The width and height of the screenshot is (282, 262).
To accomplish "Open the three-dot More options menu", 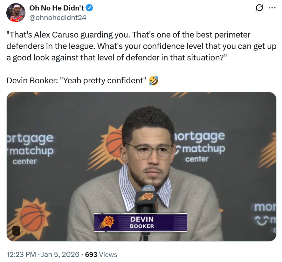I will pos(272,8).
